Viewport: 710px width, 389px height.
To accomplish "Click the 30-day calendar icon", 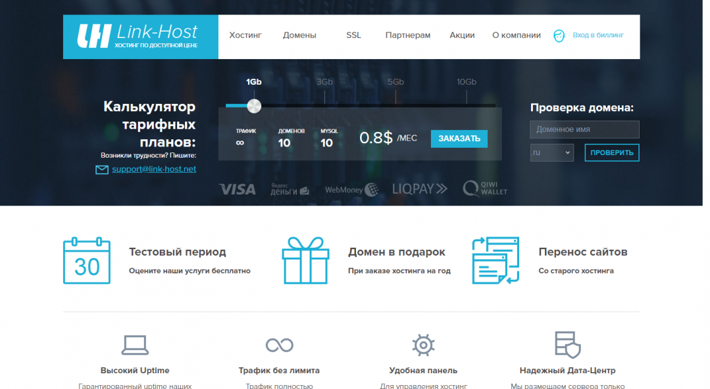I will [87, 261].
